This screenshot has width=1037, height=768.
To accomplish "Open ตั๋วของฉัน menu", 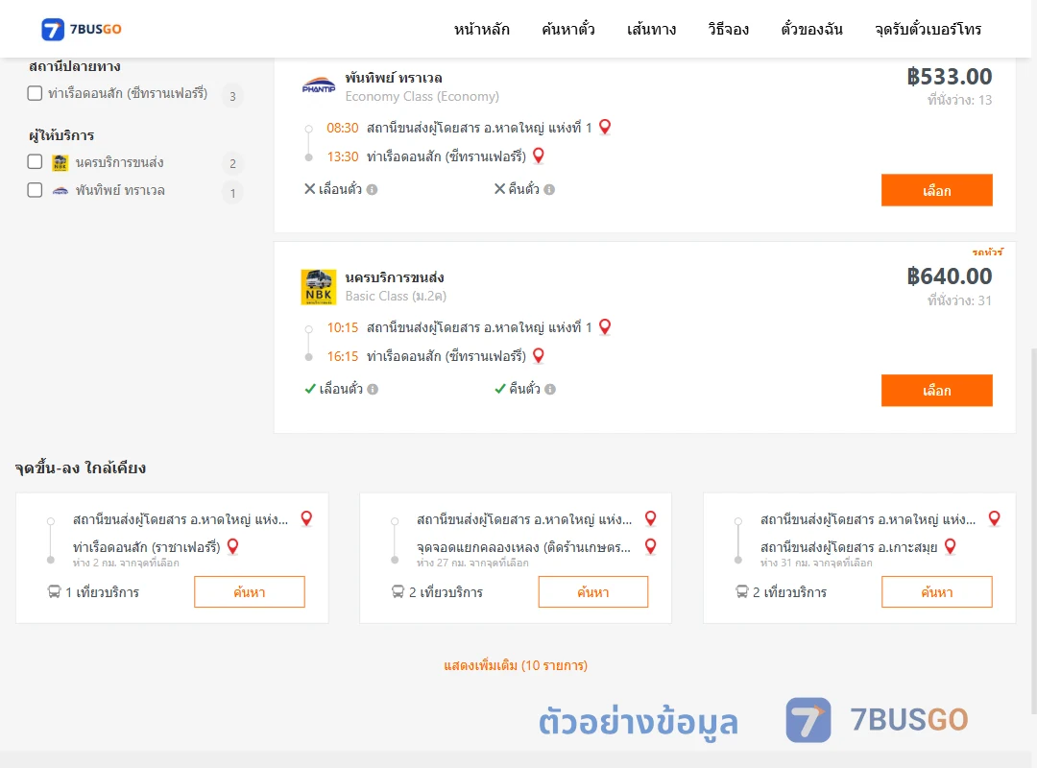I will tap(811, 29).
